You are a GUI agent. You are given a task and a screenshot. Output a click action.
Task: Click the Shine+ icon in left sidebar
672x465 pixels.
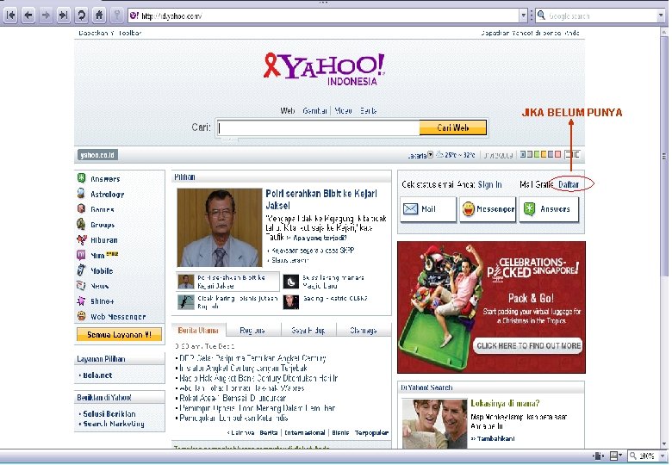coord(81,301)
